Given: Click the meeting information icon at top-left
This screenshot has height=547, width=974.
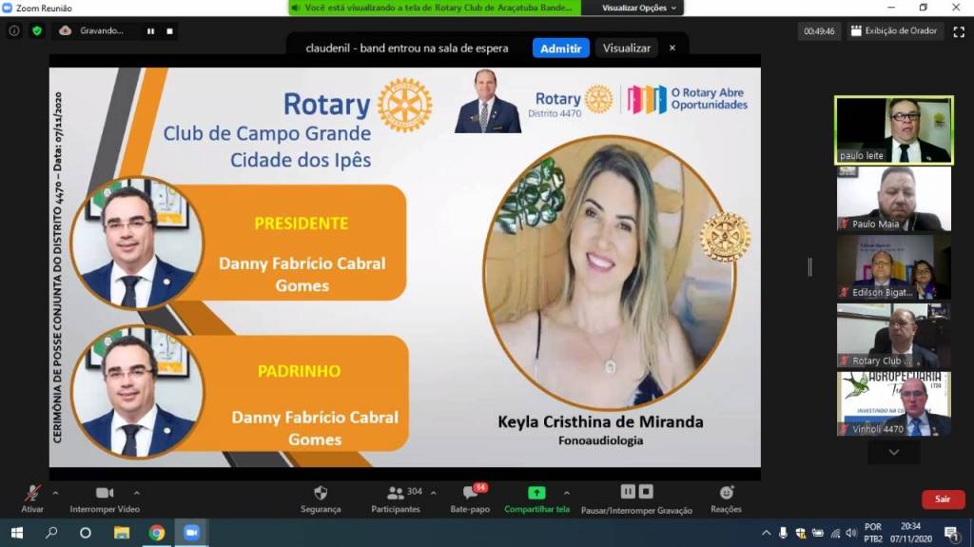Looking at the screenshot, I should click(14, 30).
